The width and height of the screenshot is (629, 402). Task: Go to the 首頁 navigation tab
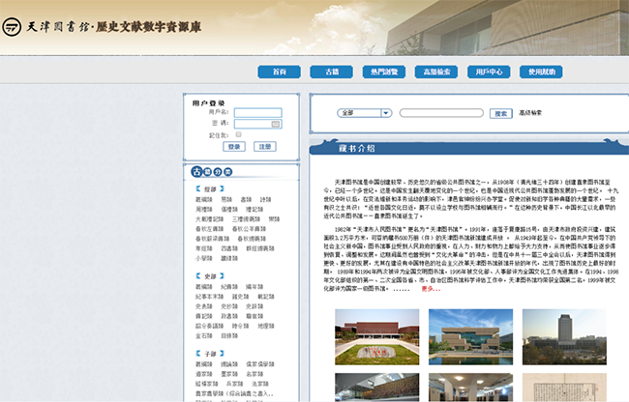[280, 72]
